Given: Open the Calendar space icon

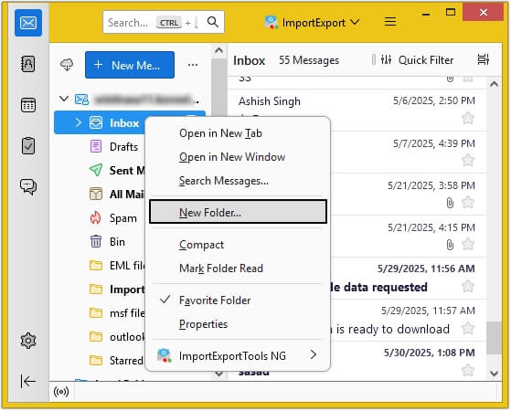Looking at the screenshot, I should [28, 105].
